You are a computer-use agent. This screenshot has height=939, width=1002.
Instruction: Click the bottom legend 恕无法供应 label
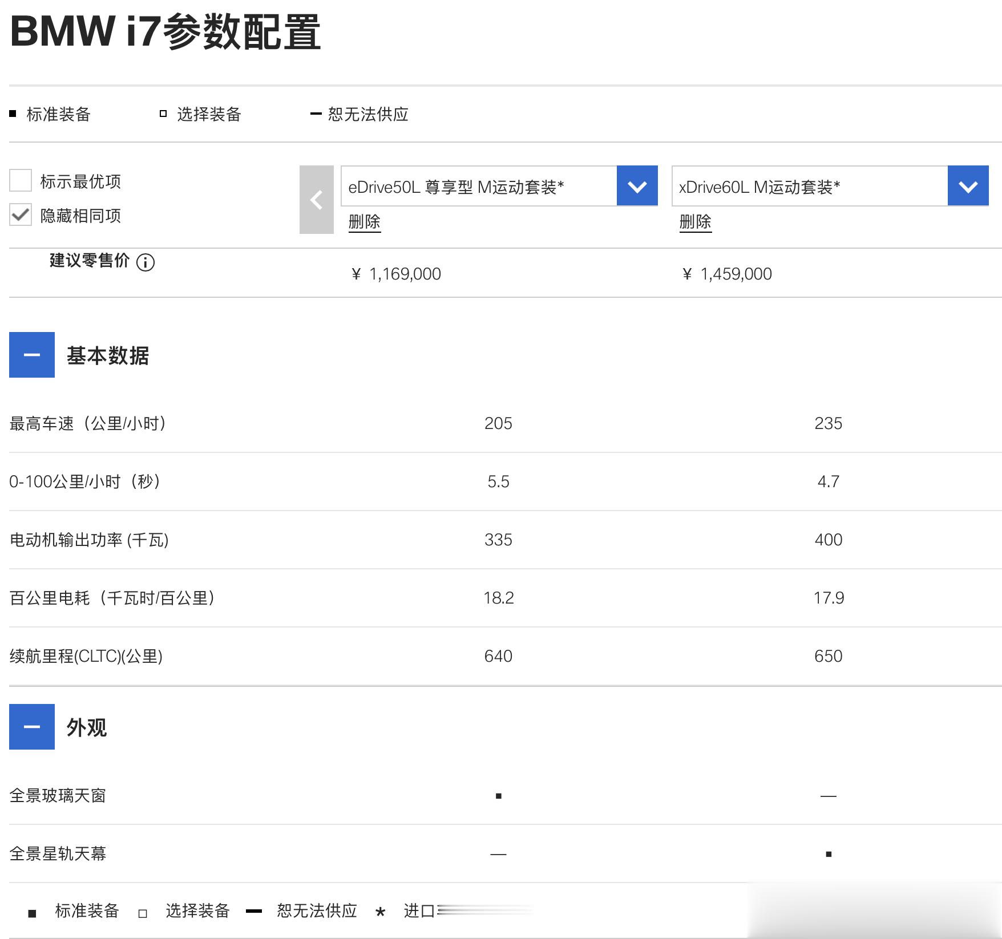click(x=317, y=910)
